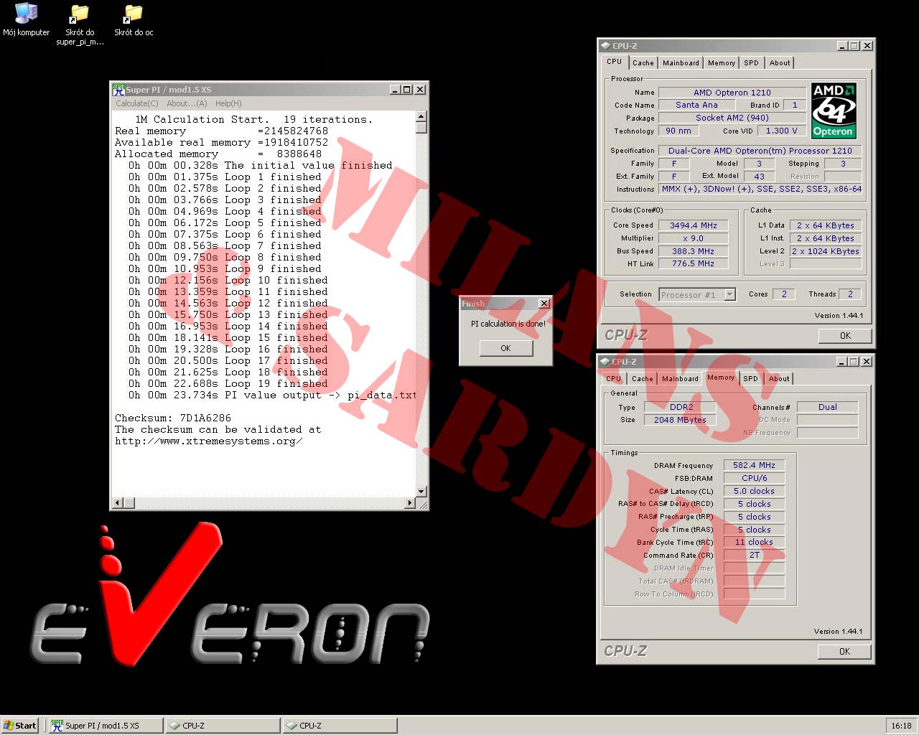Minimize the upper CPU-Z window
919x735 pixels.
pyautogui.click(x=842, y=46)
